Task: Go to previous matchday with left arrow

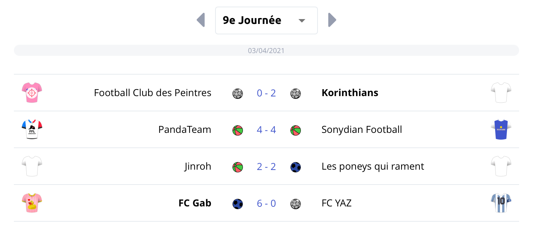Action: tap(201, 20)
